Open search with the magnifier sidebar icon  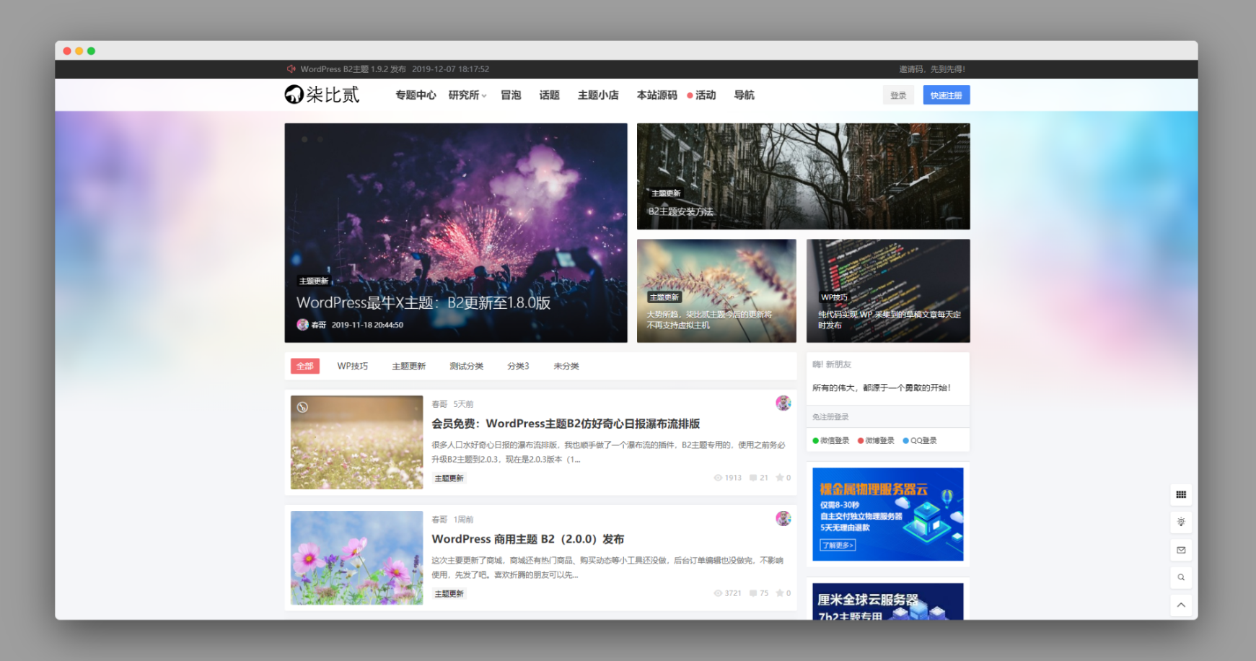click(x=1181, y=577)
